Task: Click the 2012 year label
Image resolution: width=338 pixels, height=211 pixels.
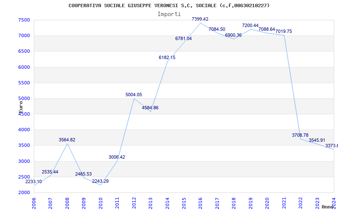Action: (x=134, y=204)
